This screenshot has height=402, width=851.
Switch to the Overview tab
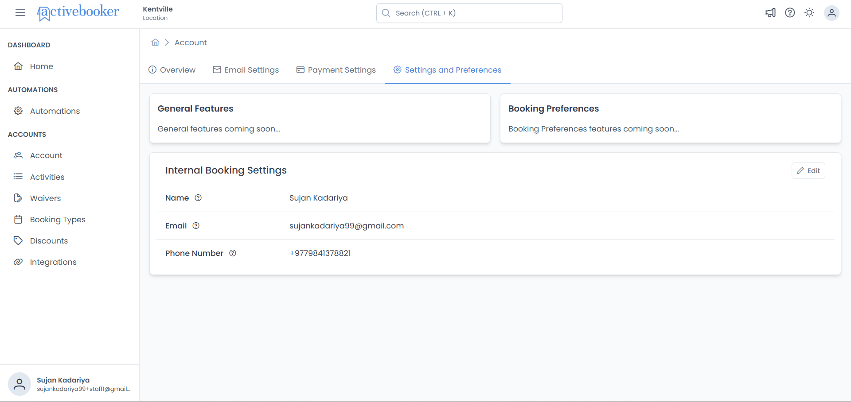click(x=172, y=70)
